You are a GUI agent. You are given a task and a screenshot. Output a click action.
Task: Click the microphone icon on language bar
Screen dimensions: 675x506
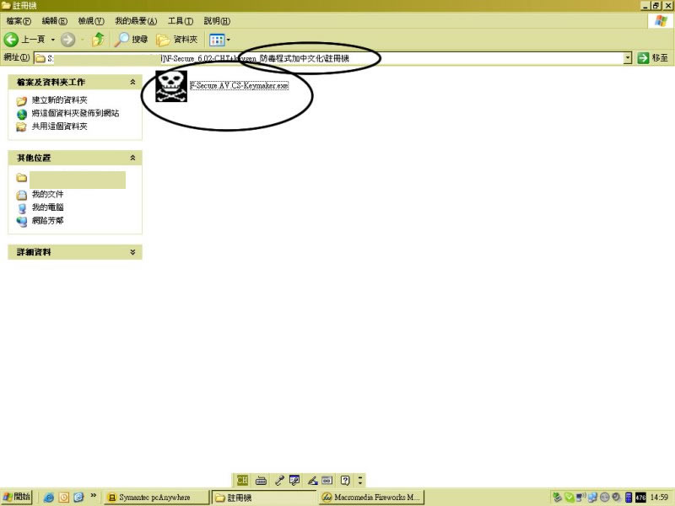pyautogui.click(x=279, y=480)
